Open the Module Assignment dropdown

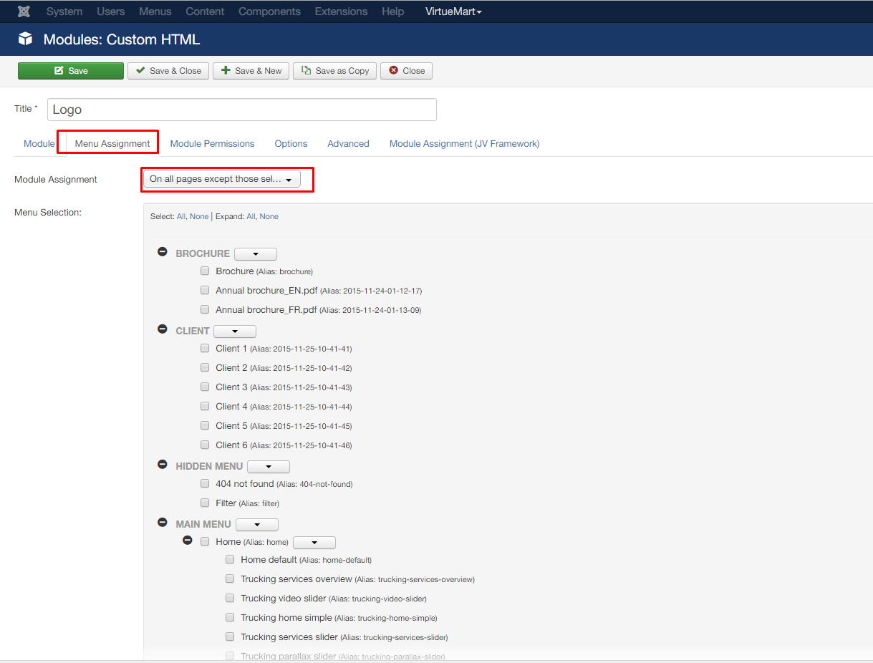(221, 180)
